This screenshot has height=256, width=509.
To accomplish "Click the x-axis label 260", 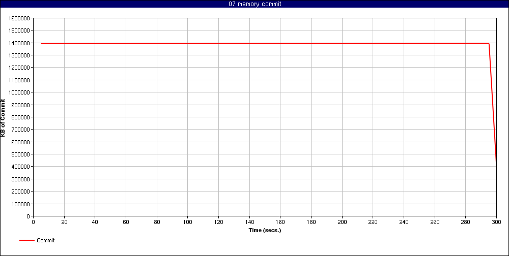I will click(x=435, y=222).
